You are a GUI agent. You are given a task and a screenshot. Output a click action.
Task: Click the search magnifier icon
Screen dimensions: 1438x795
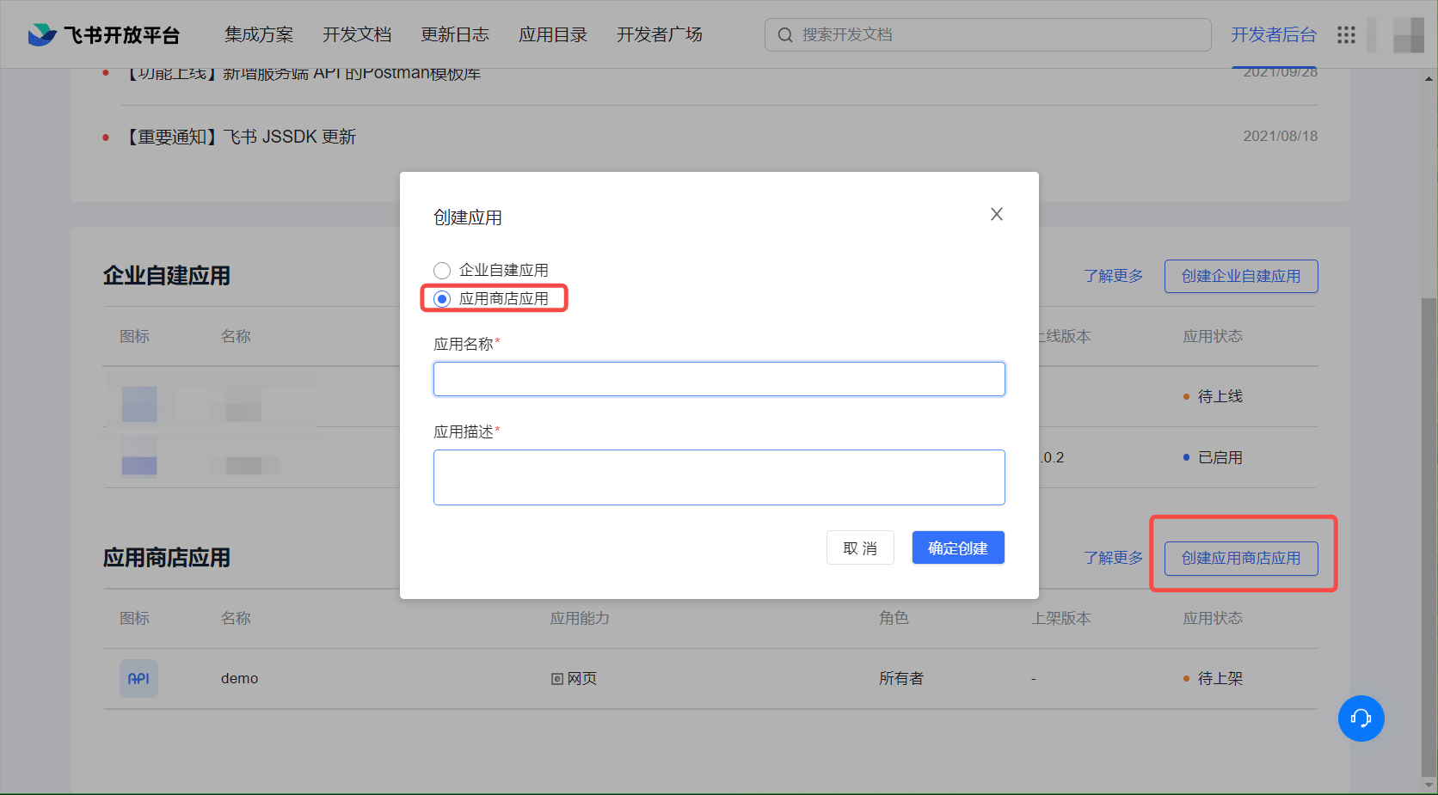point(784,35)
